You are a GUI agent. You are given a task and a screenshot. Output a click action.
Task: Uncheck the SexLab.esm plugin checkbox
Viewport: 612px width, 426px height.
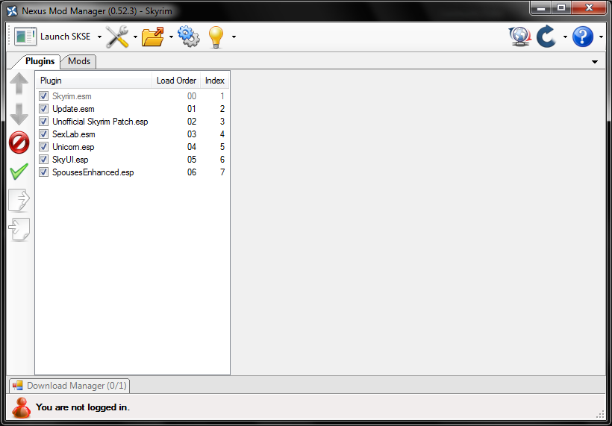coord(43,134)
